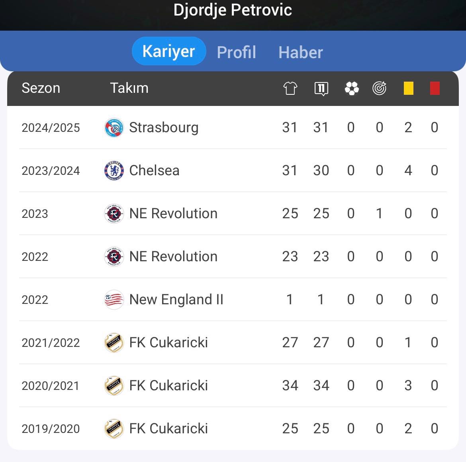Open the Strasbourg team name link
Image resolution: width=466 pixels, height=462 pixels.
click(164, 128)
